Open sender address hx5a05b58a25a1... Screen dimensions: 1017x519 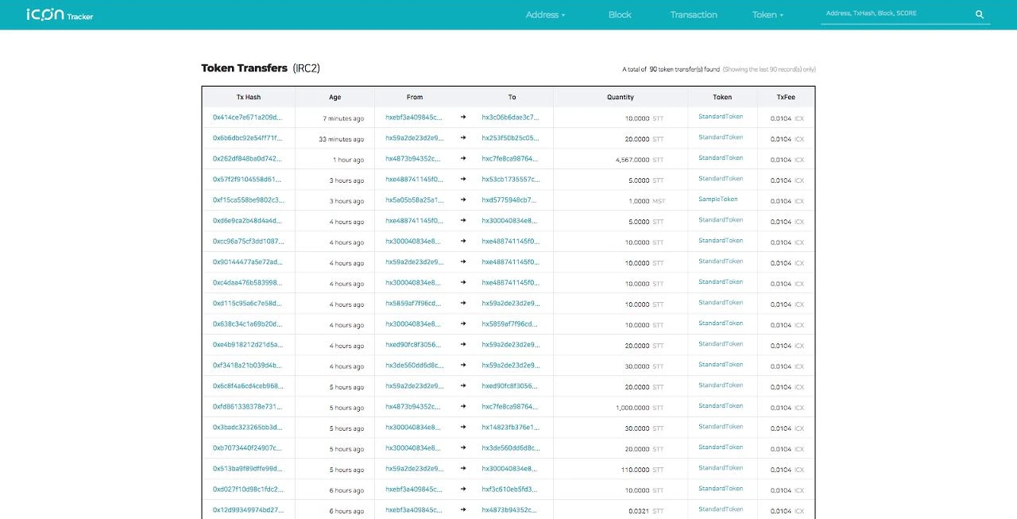tap(415, 200)
